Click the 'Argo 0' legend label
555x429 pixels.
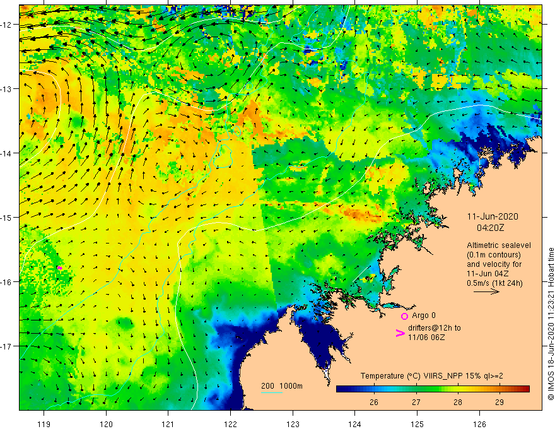pyautogui.click(x=424, y=315)
